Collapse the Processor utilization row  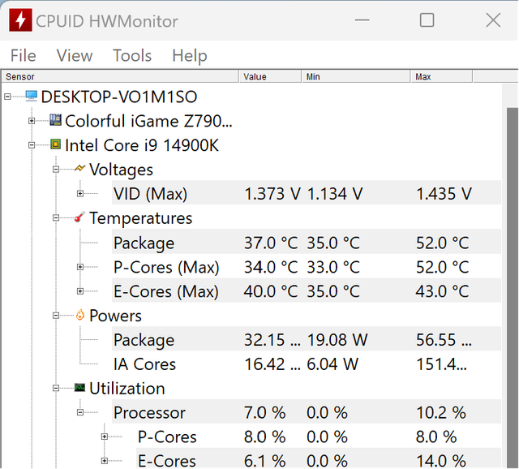point(80,412)
